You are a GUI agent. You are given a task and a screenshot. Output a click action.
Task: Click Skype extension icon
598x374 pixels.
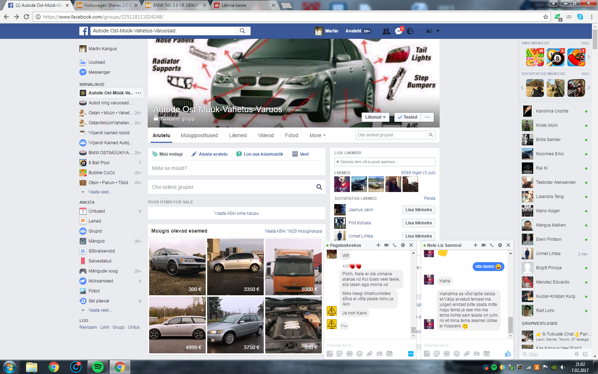580,17
